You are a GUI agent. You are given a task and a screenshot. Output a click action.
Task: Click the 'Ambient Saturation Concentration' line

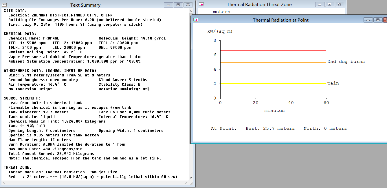[74, 61]
